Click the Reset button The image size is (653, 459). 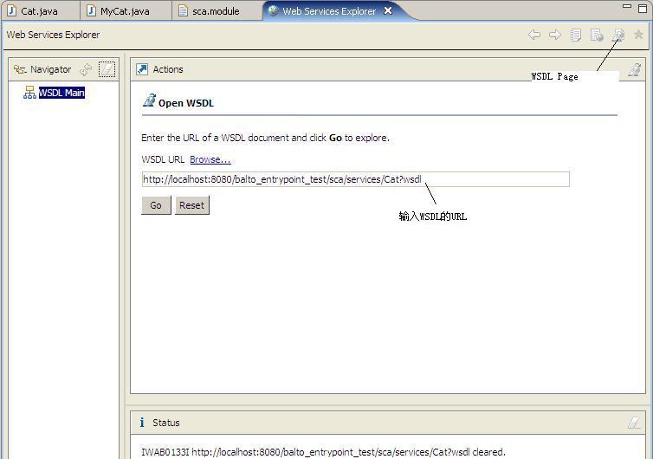(x=191, y=205)
